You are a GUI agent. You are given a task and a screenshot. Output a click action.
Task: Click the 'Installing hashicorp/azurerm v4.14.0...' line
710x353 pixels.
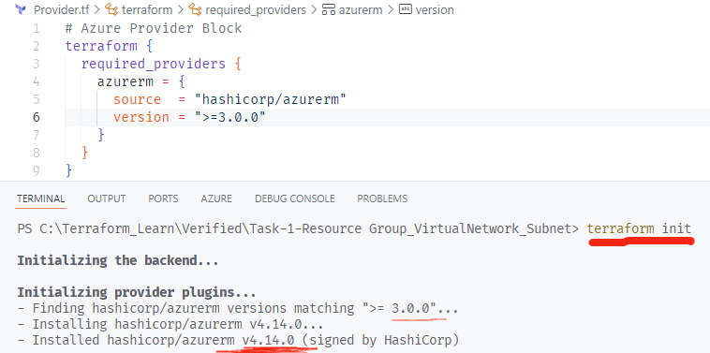click(x=170, y=325)
